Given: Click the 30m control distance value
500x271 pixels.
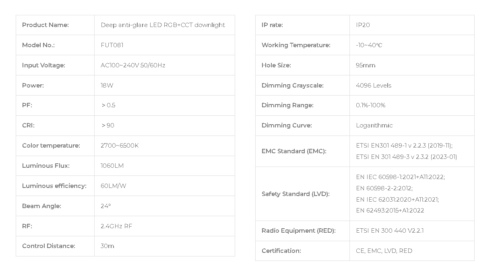Looking at the screenshot, I should click(107, 246).
